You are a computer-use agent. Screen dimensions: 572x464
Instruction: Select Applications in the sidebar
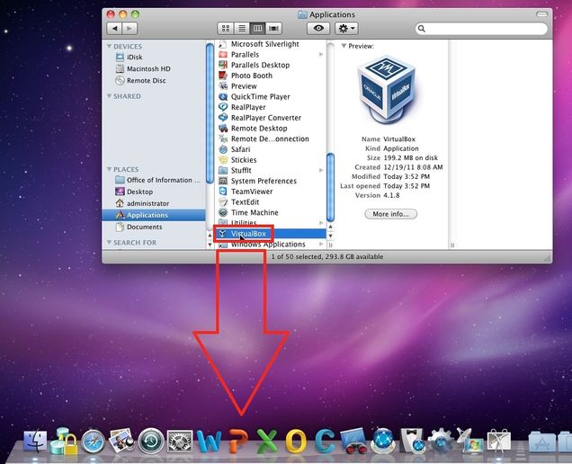[x=154, y=215]
